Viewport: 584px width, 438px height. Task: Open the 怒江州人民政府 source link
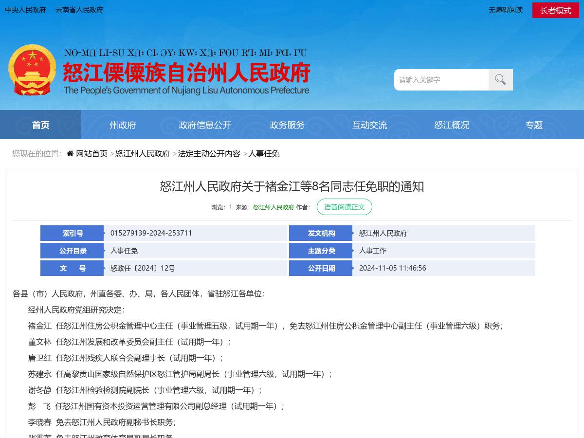click(x=273, y=207)
